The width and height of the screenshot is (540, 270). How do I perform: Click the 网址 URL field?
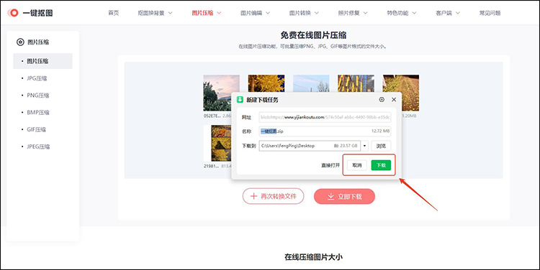click(x=325, y=117)
